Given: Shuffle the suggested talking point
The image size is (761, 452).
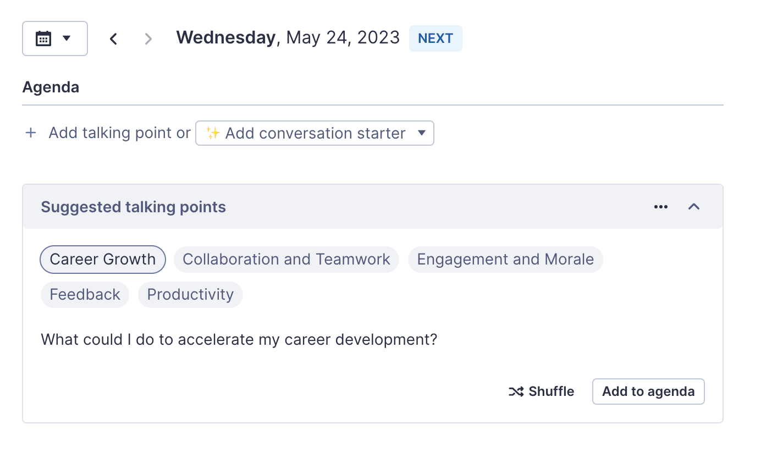Looking at the screenshot, I should pyautogui.click(x=541, y=392).
